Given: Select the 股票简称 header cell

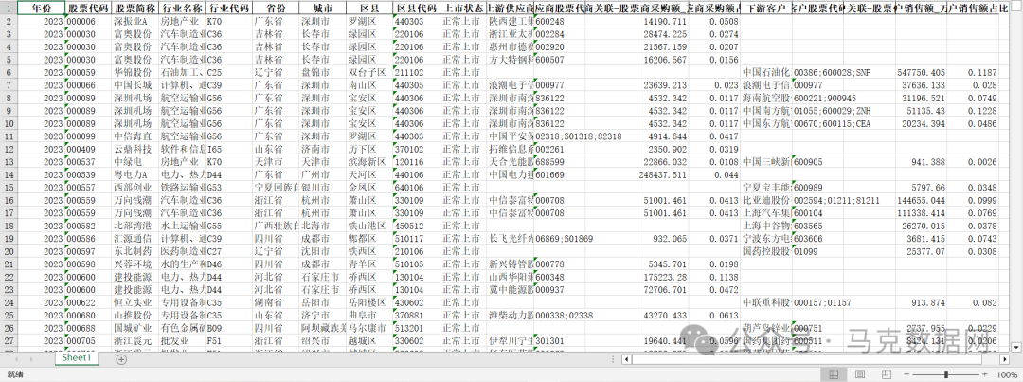Looking at the screenshot, I should coord(135,9).
